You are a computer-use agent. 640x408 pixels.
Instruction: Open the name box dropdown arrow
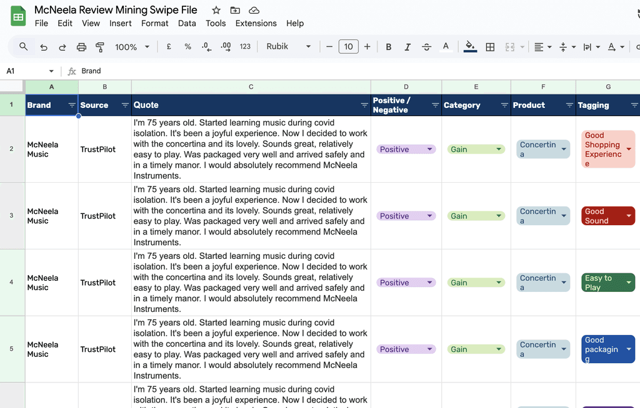pos(51,71)
